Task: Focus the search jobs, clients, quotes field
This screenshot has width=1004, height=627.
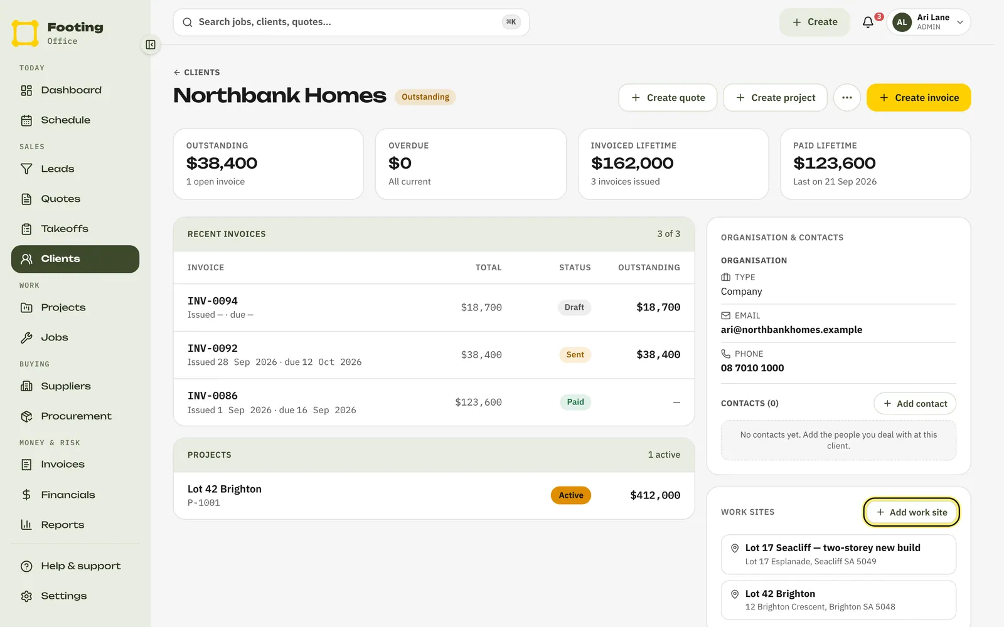Action: pyautogui.click(x=351, y=23)
